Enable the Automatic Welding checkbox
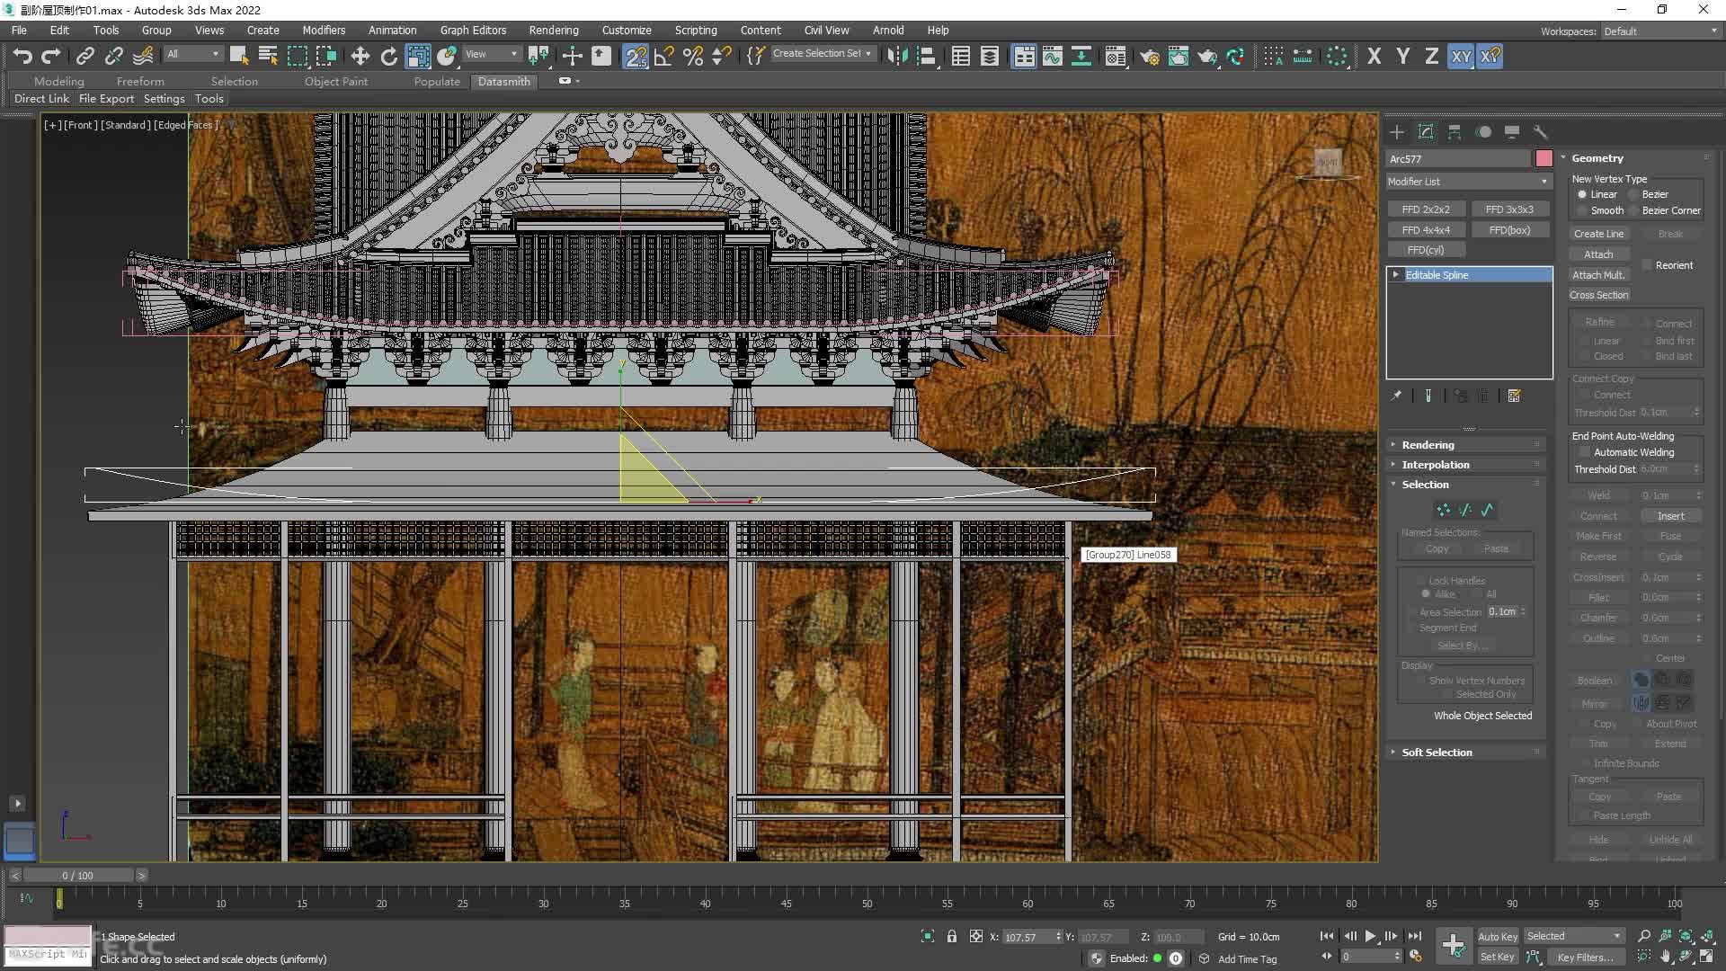This screenshot has width=1726, height=971. click(x=1585, y=452)
